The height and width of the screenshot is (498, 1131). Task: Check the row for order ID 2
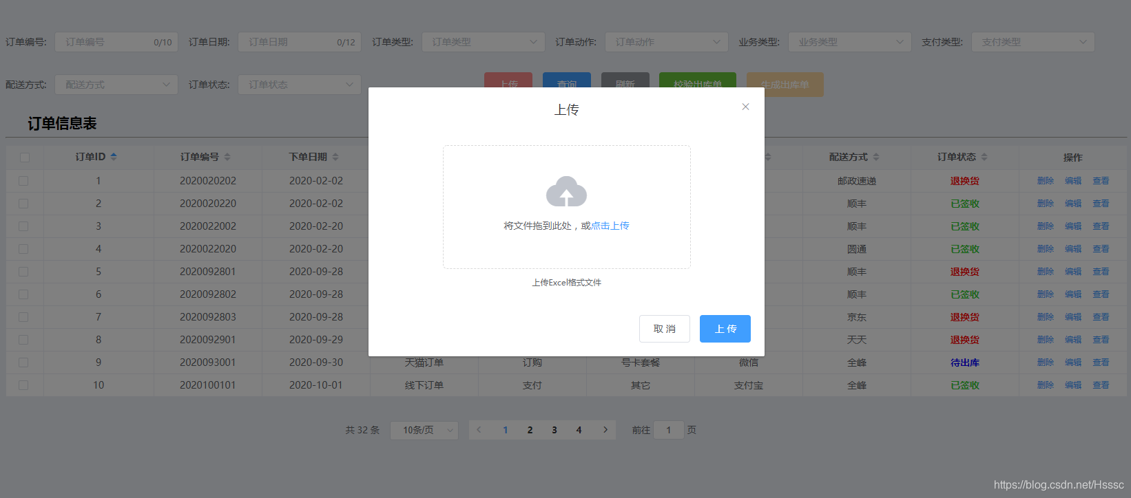click(x=23, y=204)
